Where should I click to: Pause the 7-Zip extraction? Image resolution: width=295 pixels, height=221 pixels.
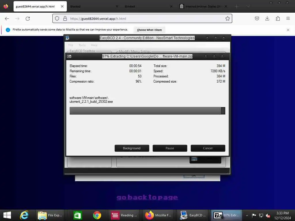pyautogui.click(x=170, y=148)
